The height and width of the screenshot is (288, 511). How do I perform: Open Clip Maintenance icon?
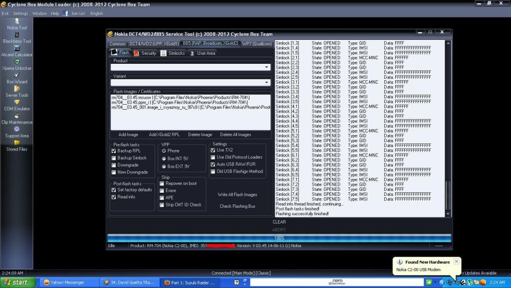point(17,116)
